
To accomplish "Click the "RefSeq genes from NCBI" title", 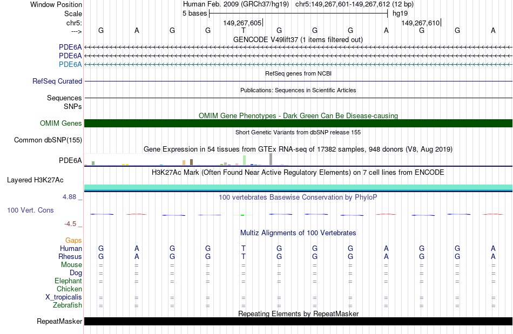I will coord(298,73).
